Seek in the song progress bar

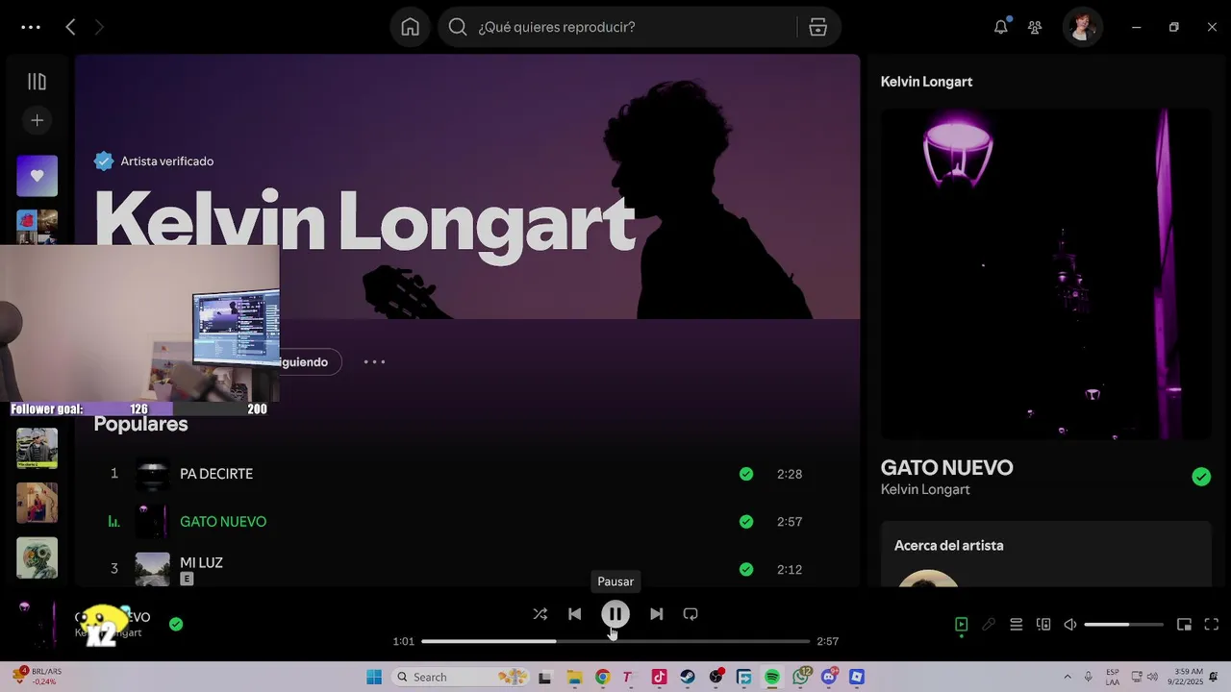tap(615, 641)
